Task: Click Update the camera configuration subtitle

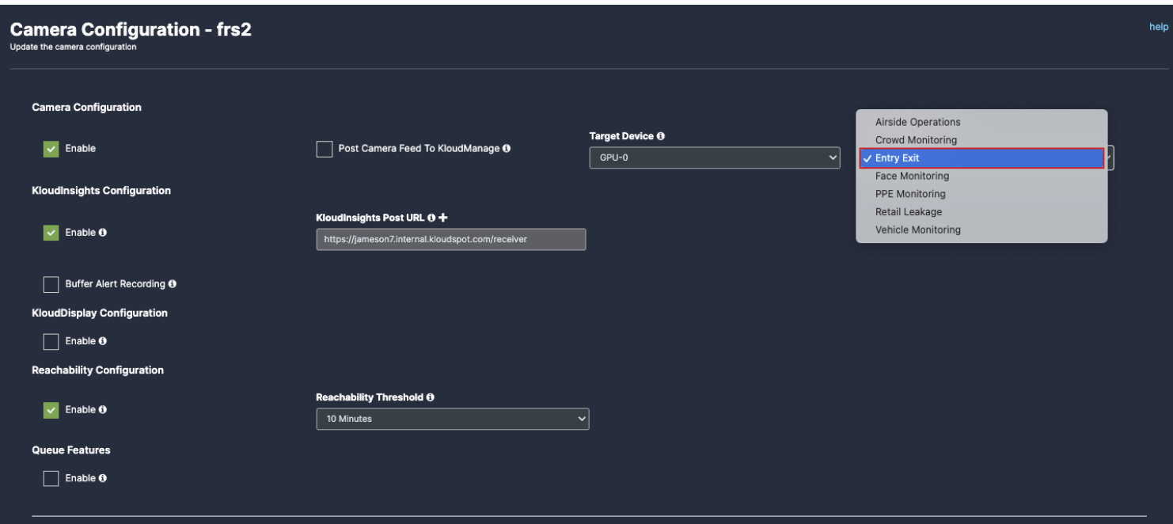Action: click(x=73, y=47)
